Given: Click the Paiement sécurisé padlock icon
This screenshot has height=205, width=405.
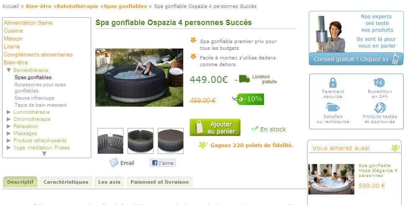Looking at the screenshot, I should coord(333,83).
